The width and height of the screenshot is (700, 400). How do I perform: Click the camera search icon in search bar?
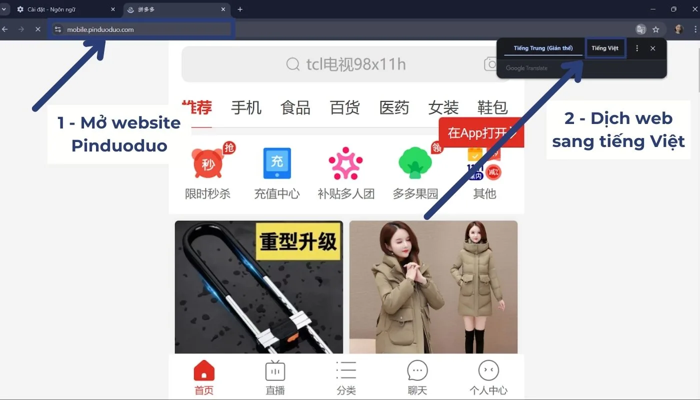tap(490, 64)
